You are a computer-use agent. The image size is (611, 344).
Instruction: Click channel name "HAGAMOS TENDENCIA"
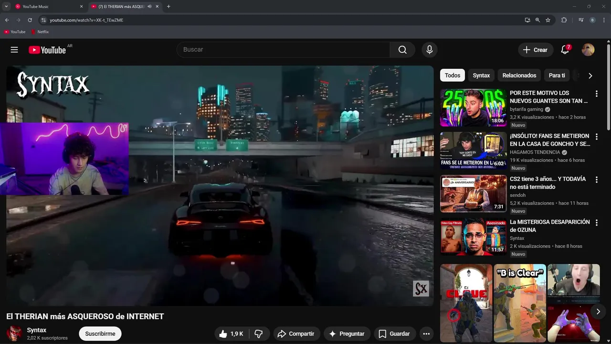pyautogui.click(x=535, y=152)
